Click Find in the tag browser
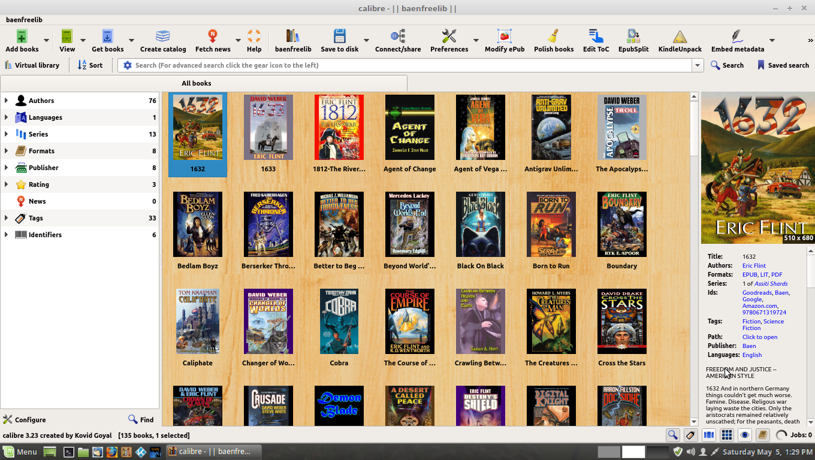815x460 pixels. 141,420
